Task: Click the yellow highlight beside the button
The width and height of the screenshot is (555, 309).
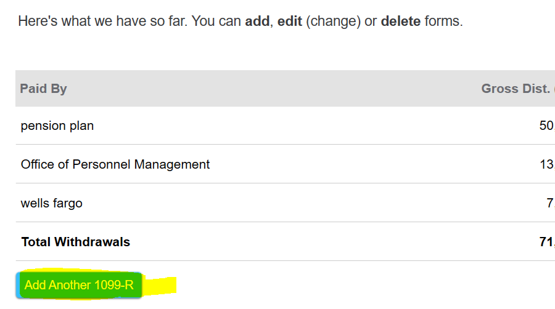Action: (x=159, y=286)
